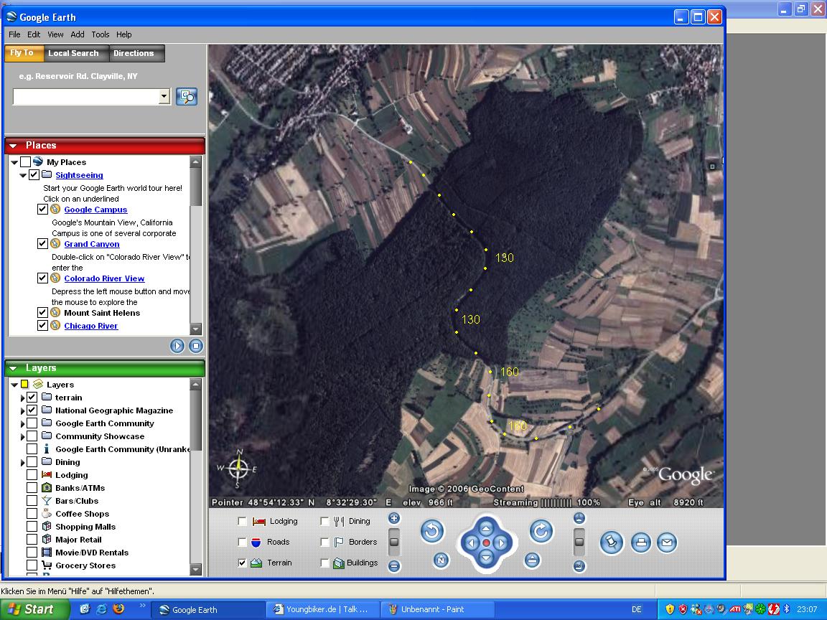The width and height of the screenshot is (827, 620).
Task: Stop the Places tour
Action: pyautogui.click(x=196, y=346)
